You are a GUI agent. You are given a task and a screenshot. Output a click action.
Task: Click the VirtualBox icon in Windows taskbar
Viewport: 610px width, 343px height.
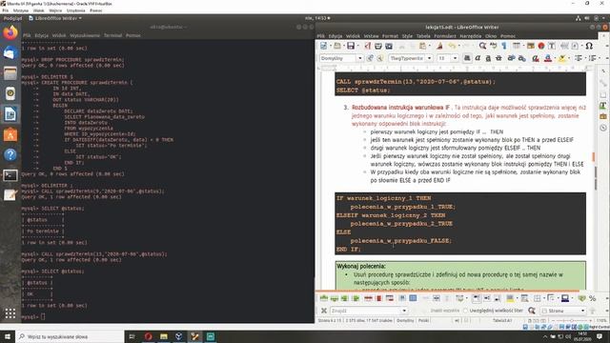[179, 336]
